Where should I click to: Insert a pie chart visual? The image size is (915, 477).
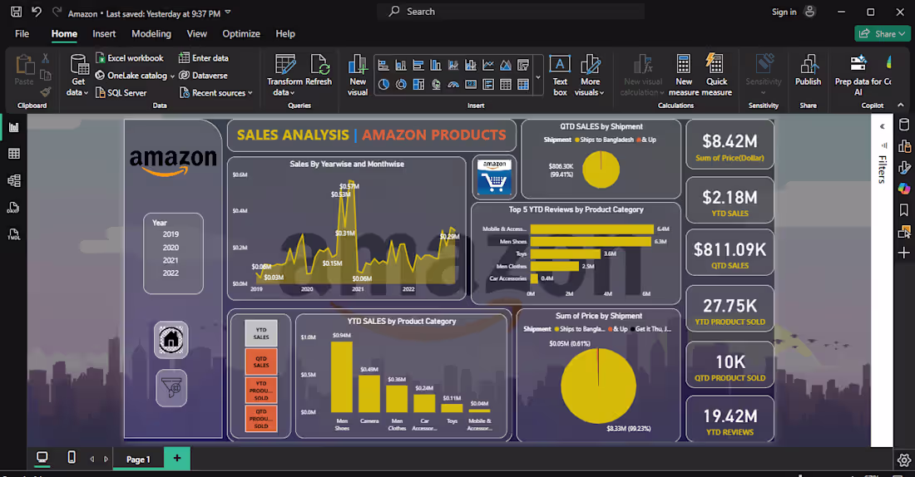coord(383,85)
